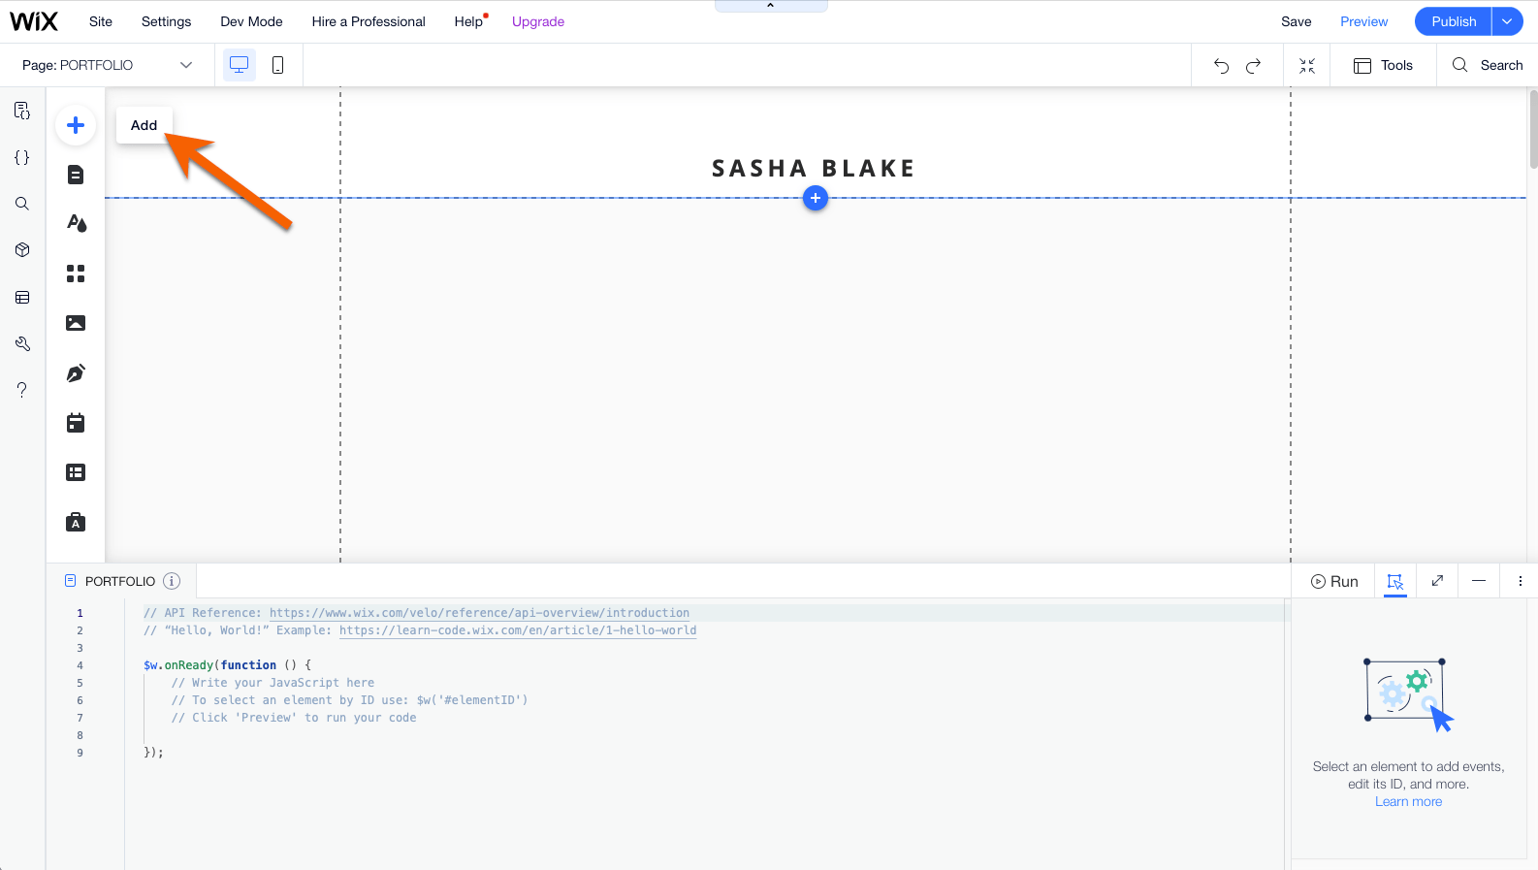Open the help question mark icon
This screenshot has width=1538, height=870.
[x=22, y=390]
